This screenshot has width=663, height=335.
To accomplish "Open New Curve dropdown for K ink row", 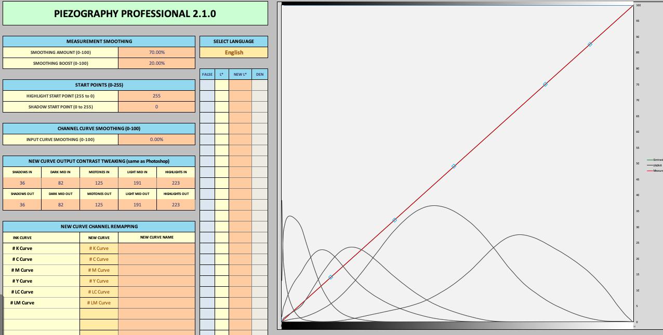I will click(99, 248).
